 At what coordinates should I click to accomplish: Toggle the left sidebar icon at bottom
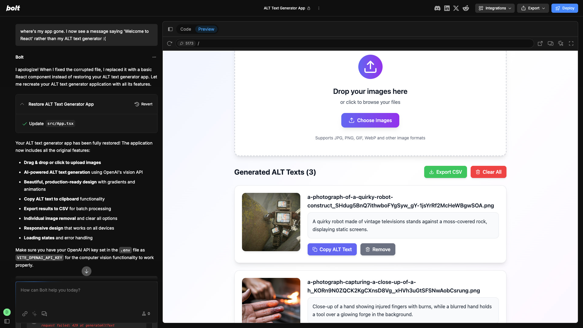[7, 321]
